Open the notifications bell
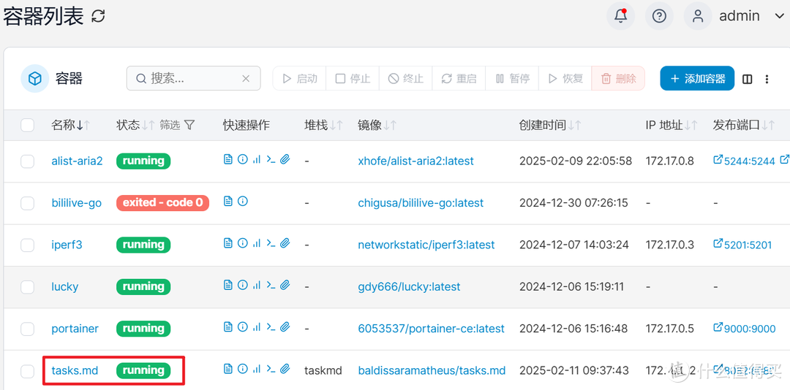790x390 pixels. [621, 16]
